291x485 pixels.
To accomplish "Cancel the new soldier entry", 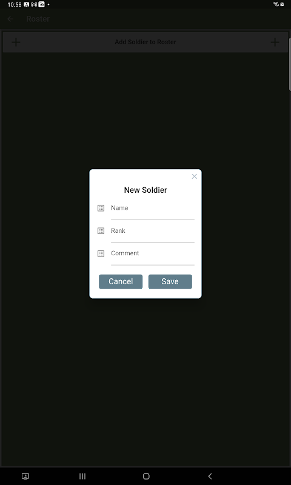I will click(x=121, y=281).
